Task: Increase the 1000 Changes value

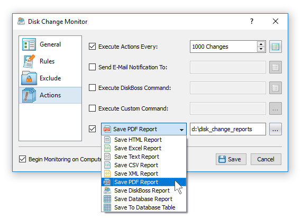Action: [261, 44]
